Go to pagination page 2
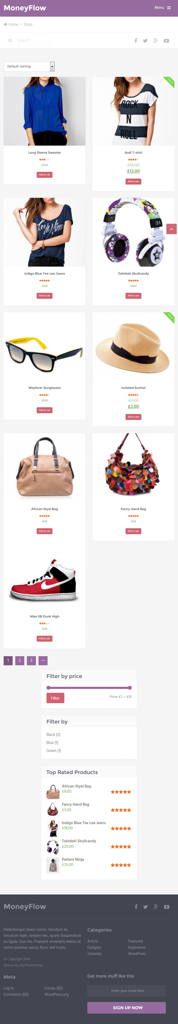 (x=20, y=660)
